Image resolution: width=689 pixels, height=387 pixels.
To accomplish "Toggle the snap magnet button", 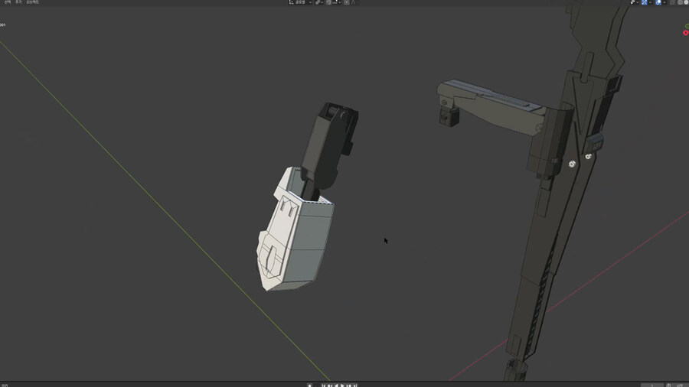I will click(x=328, y=2).
